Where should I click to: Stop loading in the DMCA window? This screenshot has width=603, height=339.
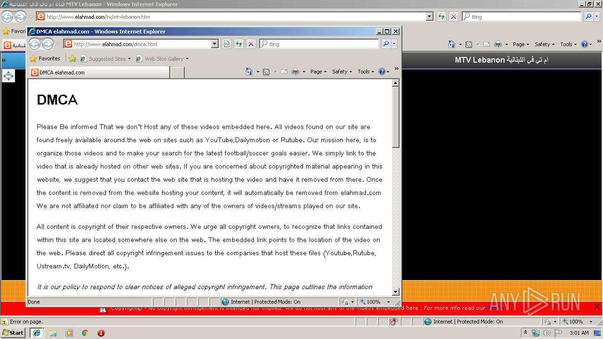251,44
